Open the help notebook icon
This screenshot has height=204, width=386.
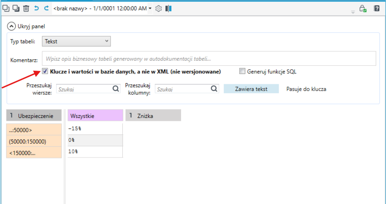[377, 8]
